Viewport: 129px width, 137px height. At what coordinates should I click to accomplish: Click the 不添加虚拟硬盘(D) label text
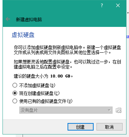tap(37, 85)
